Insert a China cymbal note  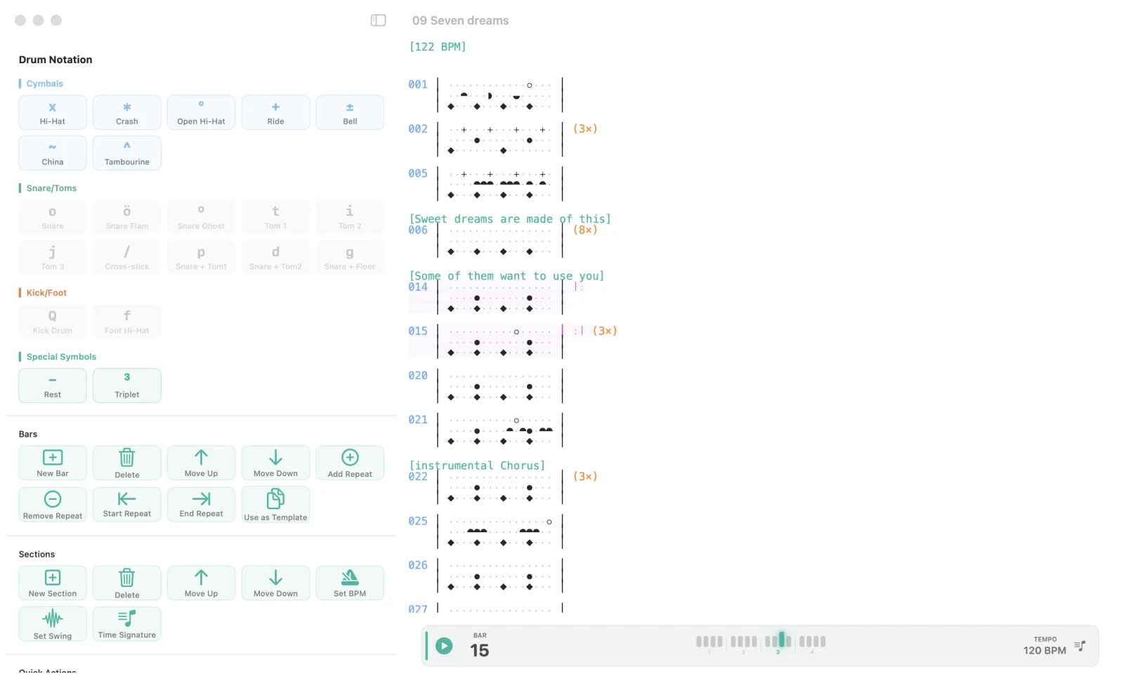point(53,153)
